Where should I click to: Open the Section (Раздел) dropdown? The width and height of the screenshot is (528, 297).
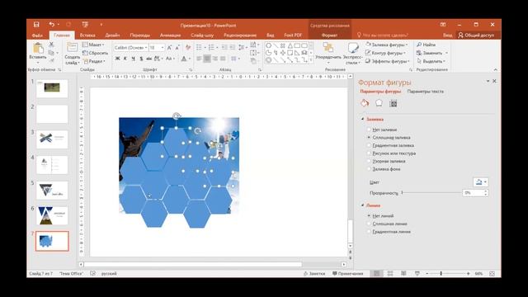[94, 61]
